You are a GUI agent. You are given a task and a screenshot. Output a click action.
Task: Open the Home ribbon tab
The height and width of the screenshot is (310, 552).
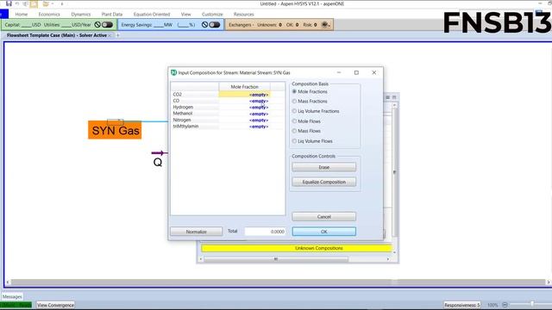[22, 14]
